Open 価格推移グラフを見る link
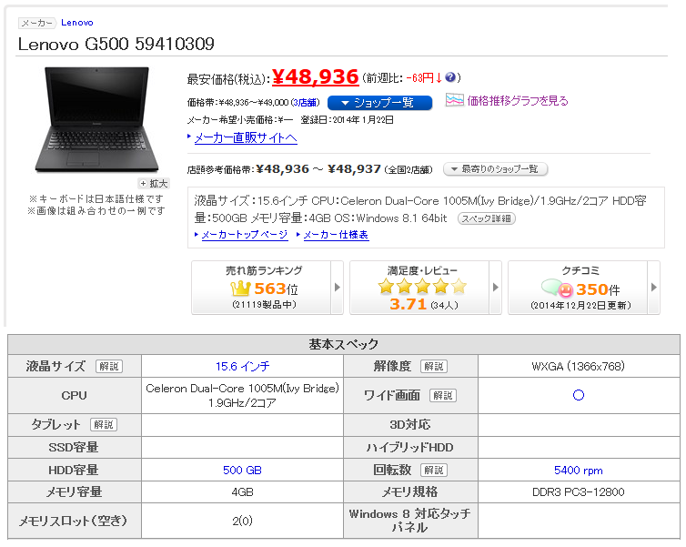The width and height of the screenshot is (686, 547). [518, 101]
